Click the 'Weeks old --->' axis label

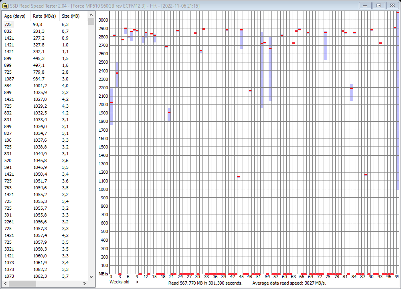pyautogui.click(x=124, y=282)
